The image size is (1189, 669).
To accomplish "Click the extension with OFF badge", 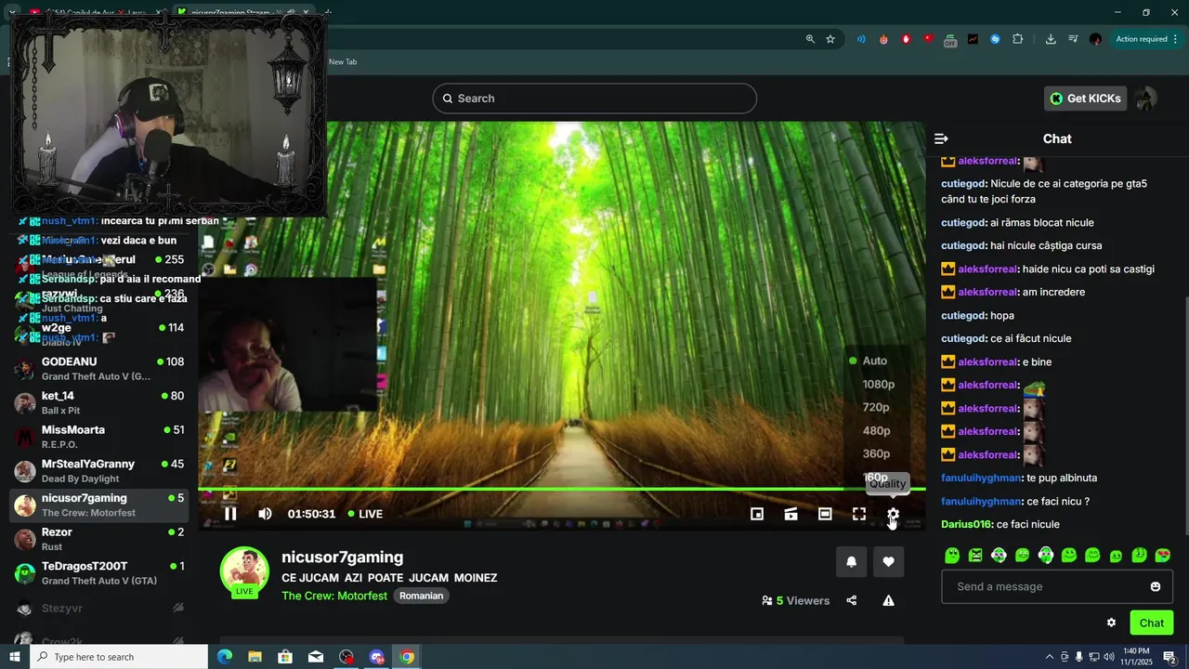I will click(x=950, y=40).
